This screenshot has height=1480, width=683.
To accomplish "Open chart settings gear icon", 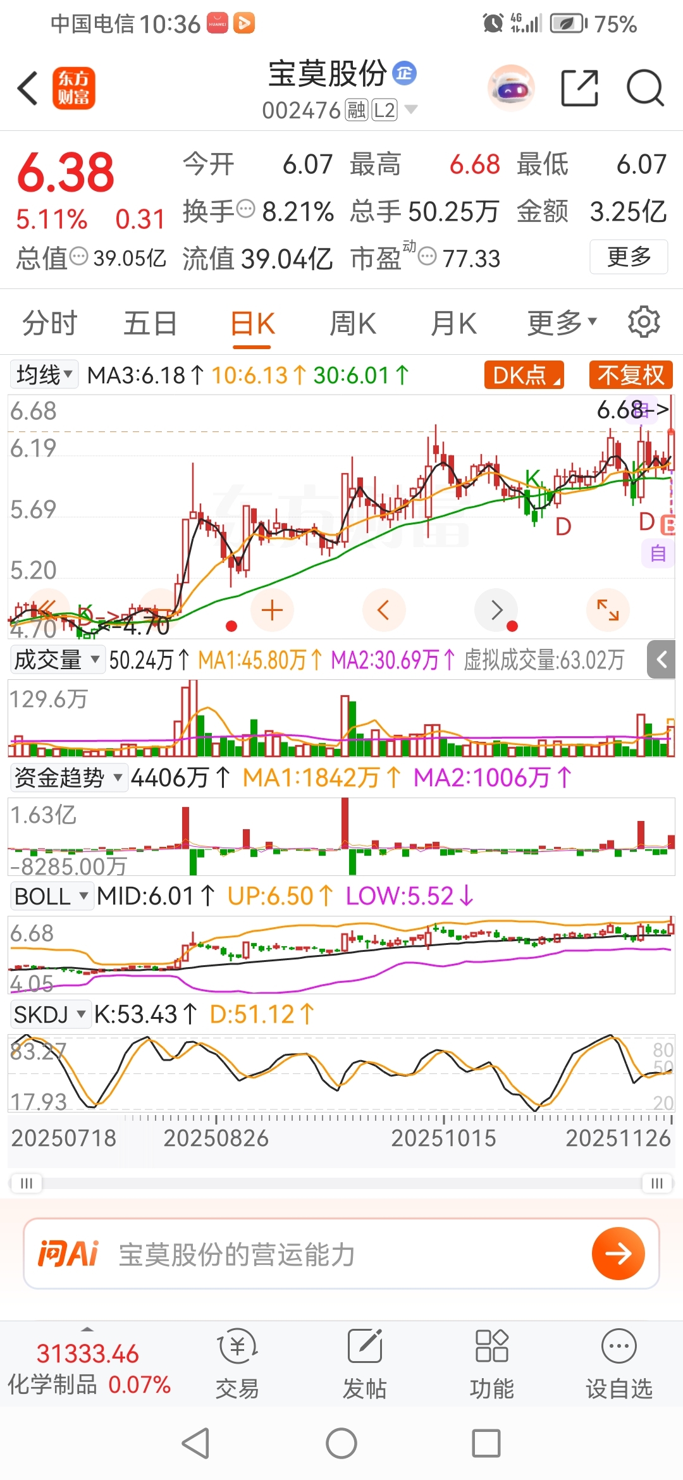I will [x=644, y=323].
